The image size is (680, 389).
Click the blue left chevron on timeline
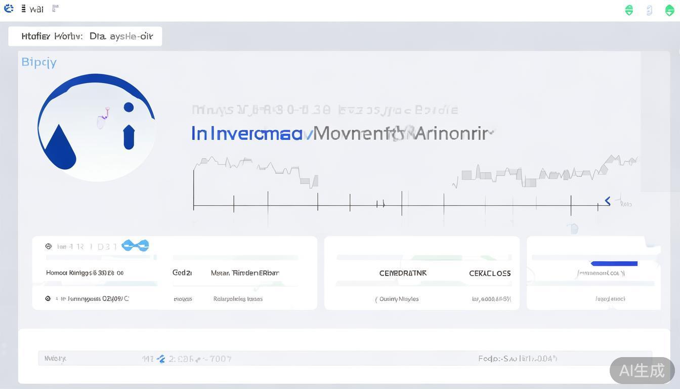[608, 201]
